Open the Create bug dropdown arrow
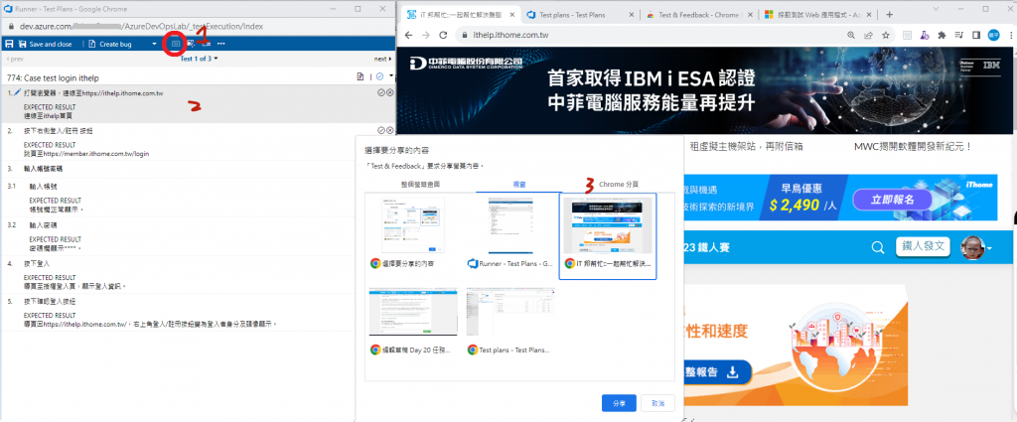The width and height of the screenshot is (1017, 422). point(154,44)
